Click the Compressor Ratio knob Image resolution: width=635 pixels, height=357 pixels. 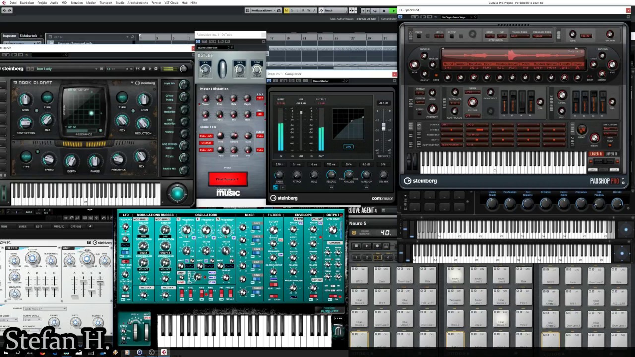[x=279, y=175]
